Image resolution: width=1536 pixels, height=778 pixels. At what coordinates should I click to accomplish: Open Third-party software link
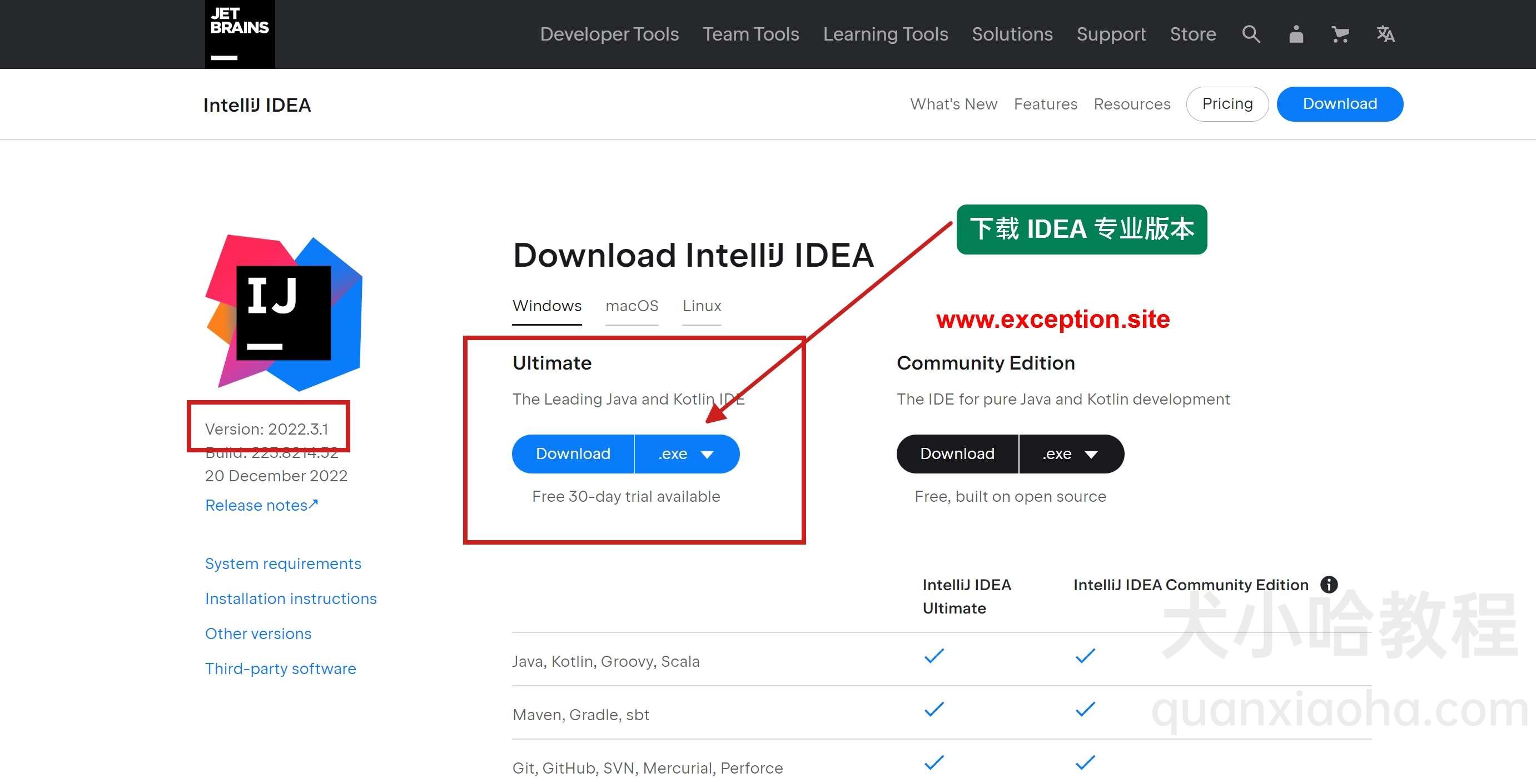(280, 669)
